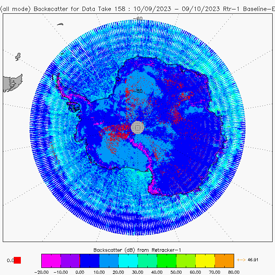Click the Backscatter (dB) from Retracker-1 caption

[x=137, y=250]
